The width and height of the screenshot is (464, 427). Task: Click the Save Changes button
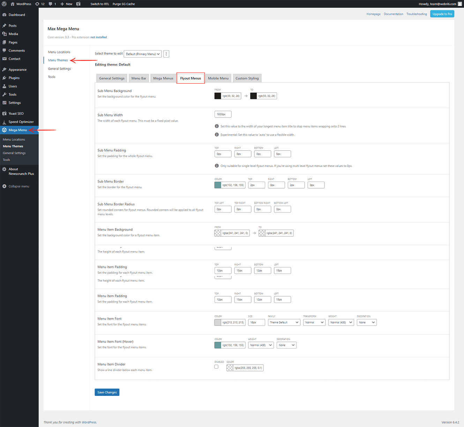point(107,392)
